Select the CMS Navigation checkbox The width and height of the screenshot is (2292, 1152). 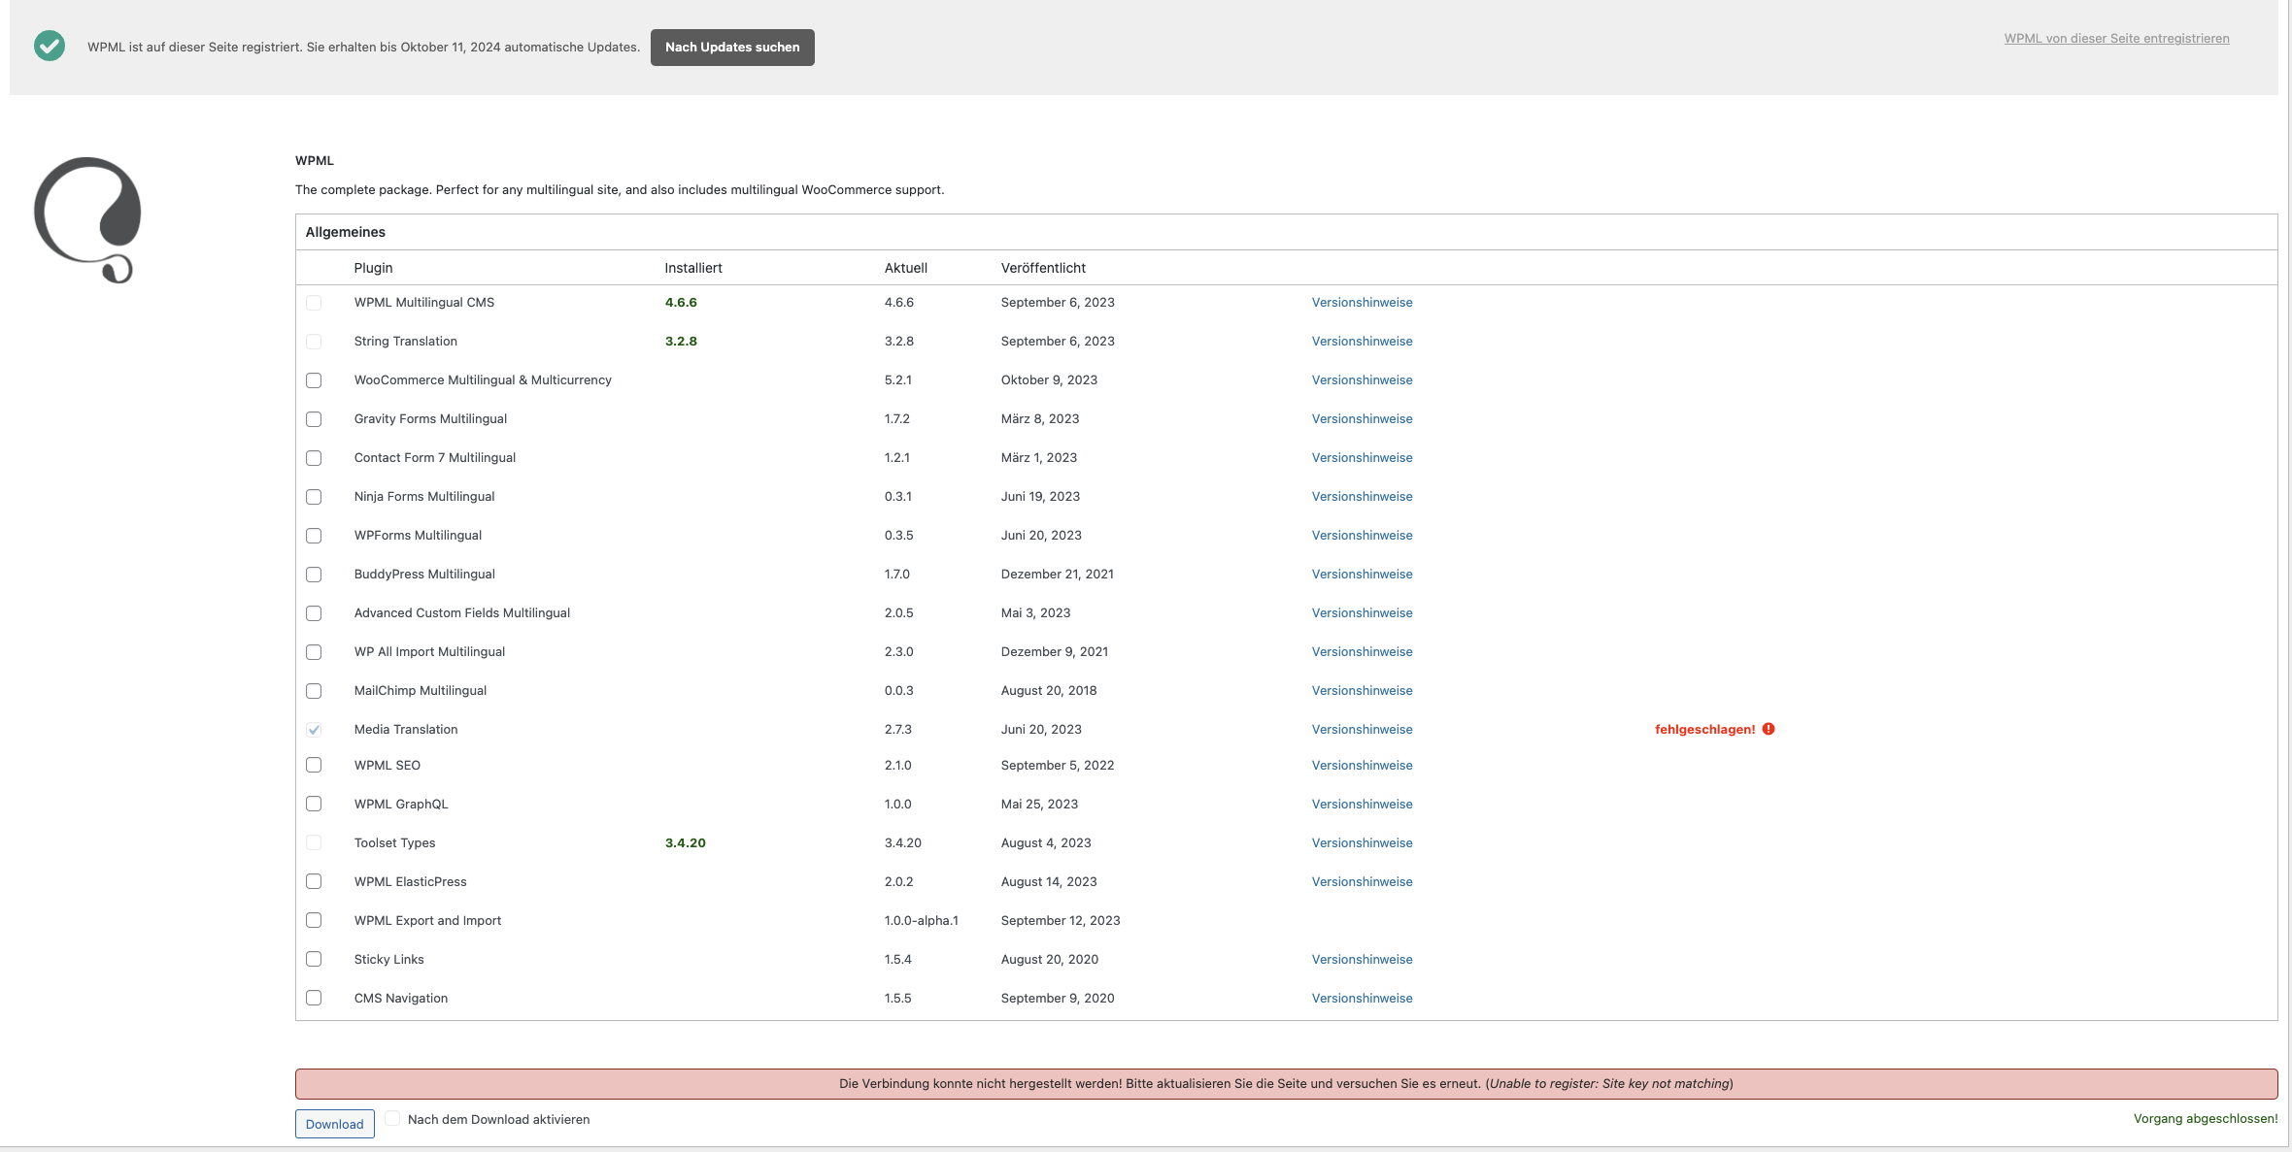pos(314,998)
